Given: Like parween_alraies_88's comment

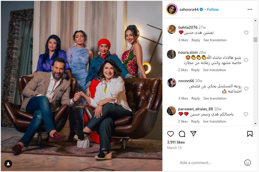Looking at the screenshot, I should tap(246, 114).
